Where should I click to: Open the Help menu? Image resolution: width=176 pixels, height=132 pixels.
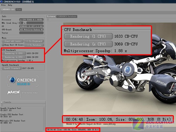coord(10,5)
